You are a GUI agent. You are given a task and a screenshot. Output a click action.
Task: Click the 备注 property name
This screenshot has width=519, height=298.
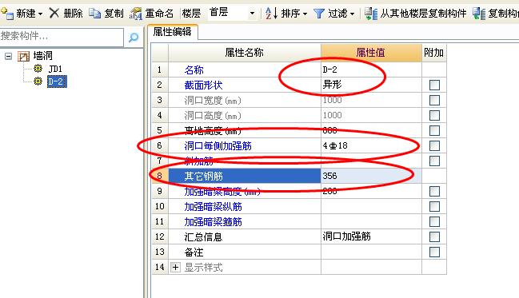pyautogui.click(x=194, y=252)
